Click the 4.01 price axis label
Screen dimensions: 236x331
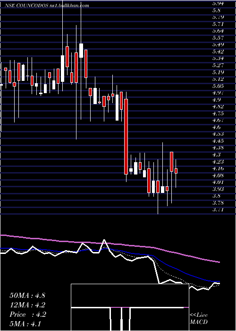[218, 182]
